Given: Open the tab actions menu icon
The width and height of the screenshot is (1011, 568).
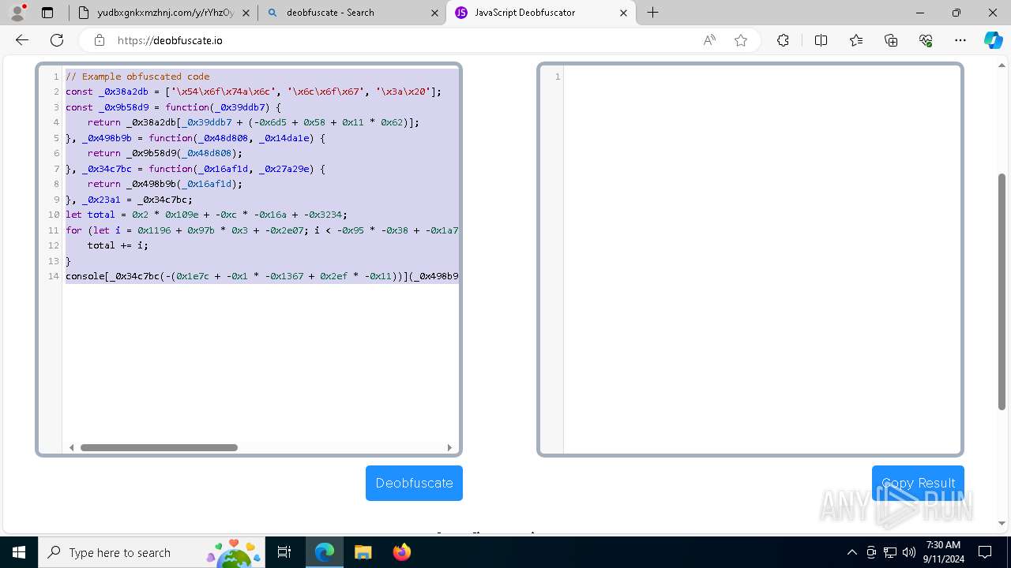Looking at the screenshot, I should click(x=47, y=13).
